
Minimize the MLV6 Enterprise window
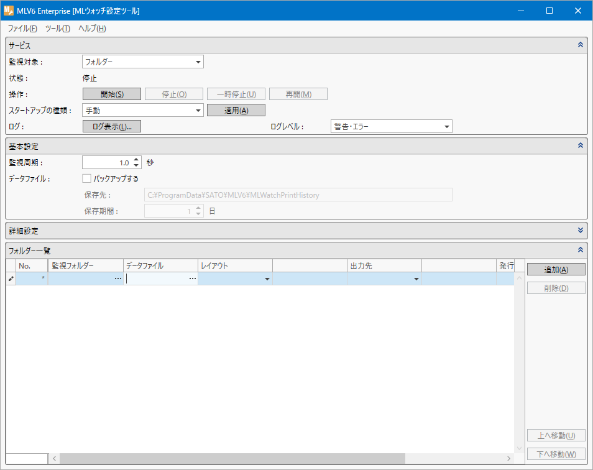[521, 11]
